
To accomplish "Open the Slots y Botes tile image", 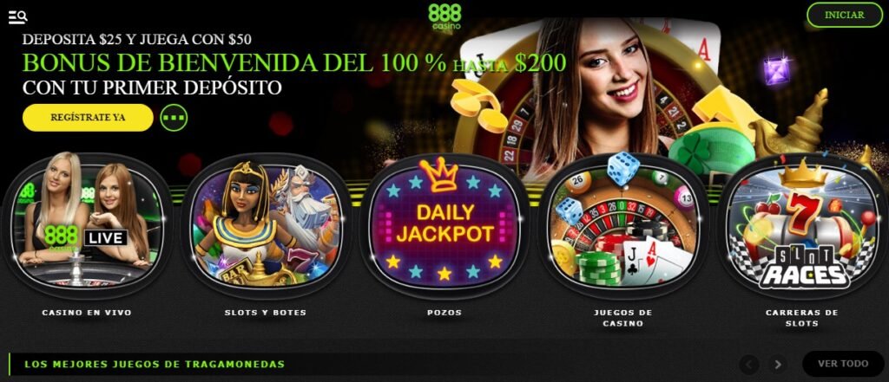I will coord(266,225).
